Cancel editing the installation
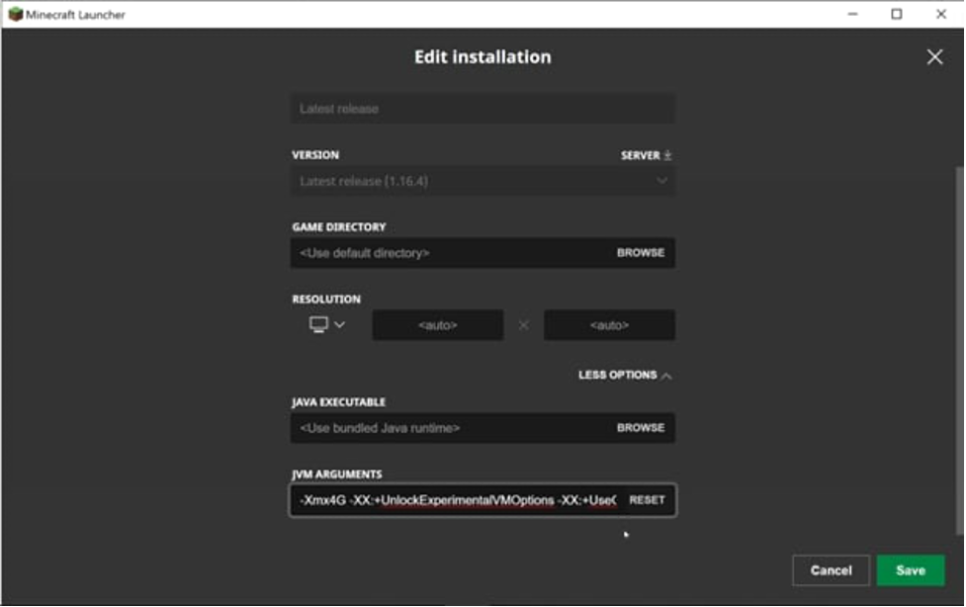Viewport: 966px width, 607px height. pos(831,570)
